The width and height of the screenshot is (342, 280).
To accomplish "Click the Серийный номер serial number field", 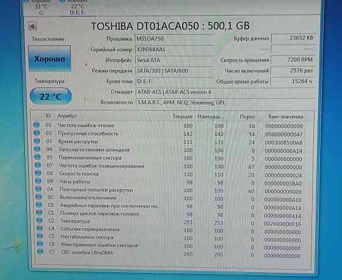I will pyautogui.click(x=174, y=49).
